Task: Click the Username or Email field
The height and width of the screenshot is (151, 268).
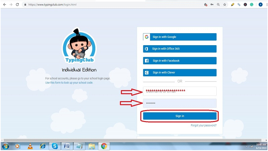Action: coord(180,91)
